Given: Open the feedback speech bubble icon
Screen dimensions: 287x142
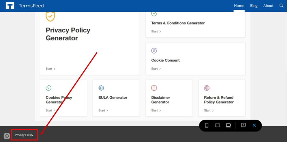Looking at the screenshot, I should coord(243,125).
